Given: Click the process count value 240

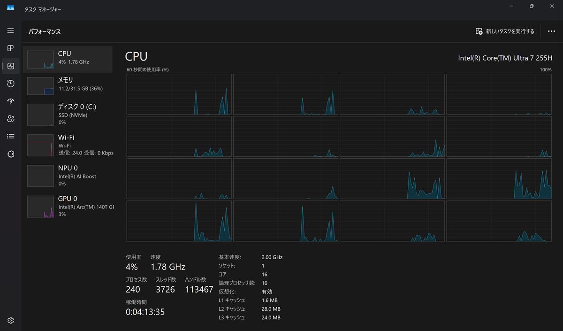Looking at the screenshot, I should [133, 289].
